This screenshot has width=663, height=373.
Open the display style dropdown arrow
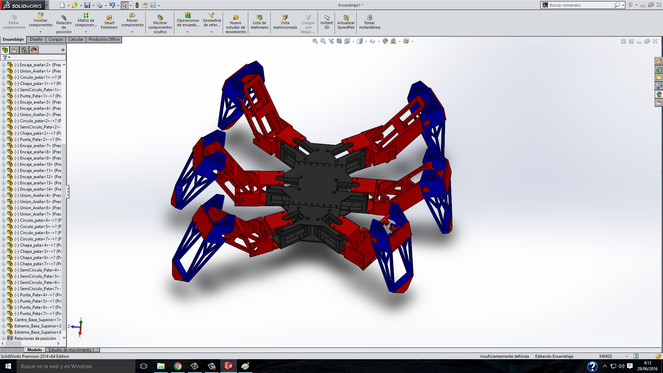(x=366, y=41)
